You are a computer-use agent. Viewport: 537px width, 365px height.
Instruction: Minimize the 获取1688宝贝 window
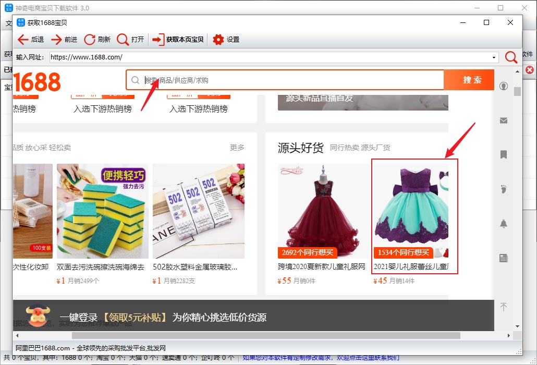[463, 22]
